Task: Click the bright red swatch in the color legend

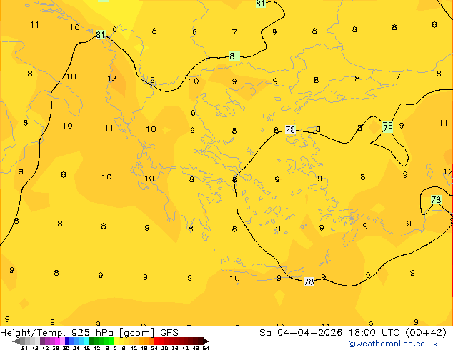Action: (156, 341)
